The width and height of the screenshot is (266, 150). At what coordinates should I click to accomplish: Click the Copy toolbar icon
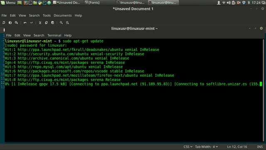click(46, 22)
